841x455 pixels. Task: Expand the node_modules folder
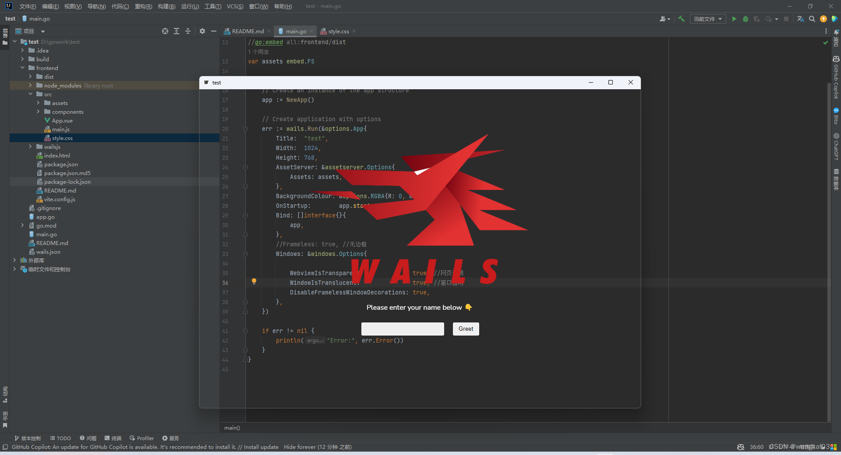point(30,85)
